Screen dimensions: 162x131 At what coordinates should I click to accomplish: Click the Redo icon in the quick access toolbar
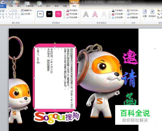pos(12,2)
